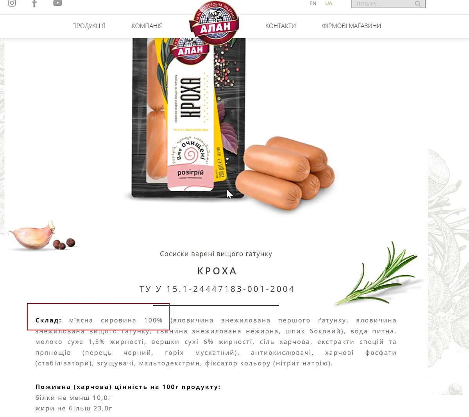The image size is (469, 417).
Task: Open the КОМПАНІЯ menu
Action: click(x=147, y=26)
